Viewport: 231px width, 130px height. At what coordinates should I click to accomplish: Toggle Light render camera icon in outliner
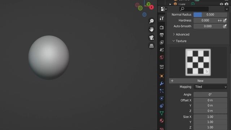coord(227,4)
